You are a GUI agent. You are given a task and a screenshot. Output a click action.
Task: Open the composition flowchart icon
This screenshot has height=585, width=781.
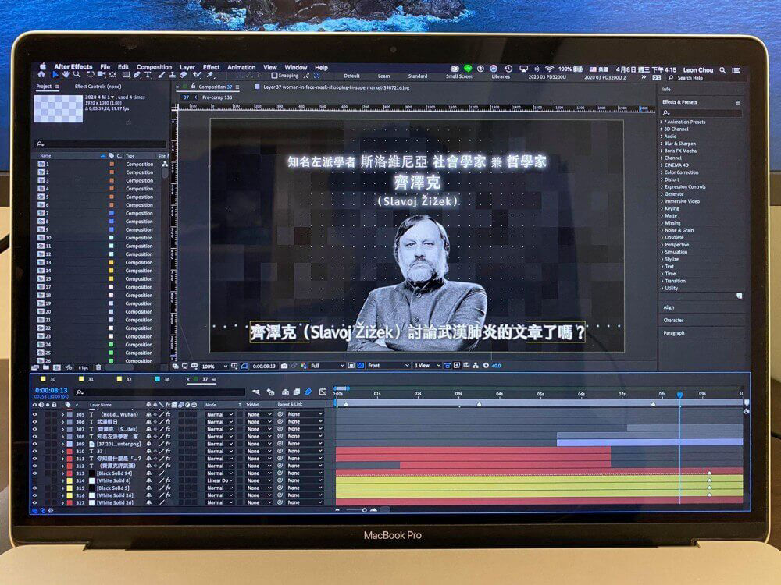tap(476, 366)
